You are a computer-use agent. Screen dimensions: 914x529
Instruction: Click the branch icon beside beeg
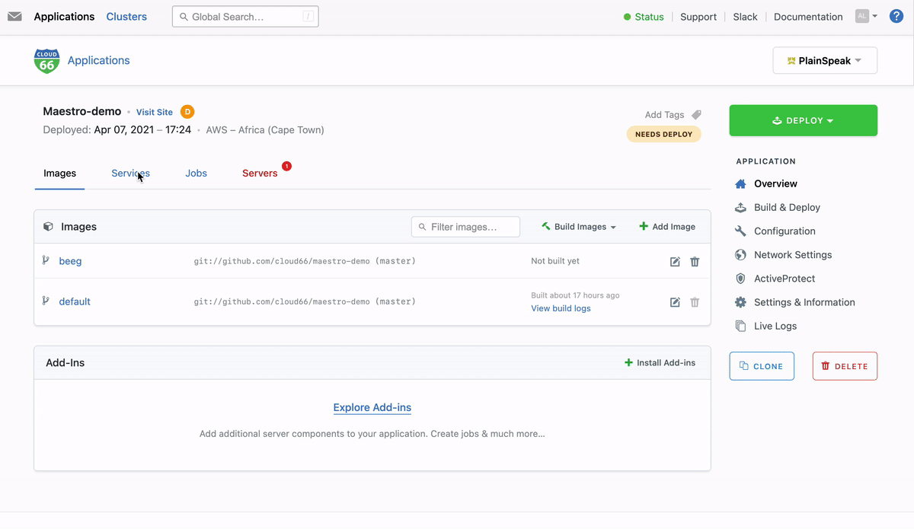(x=46, y=261)
